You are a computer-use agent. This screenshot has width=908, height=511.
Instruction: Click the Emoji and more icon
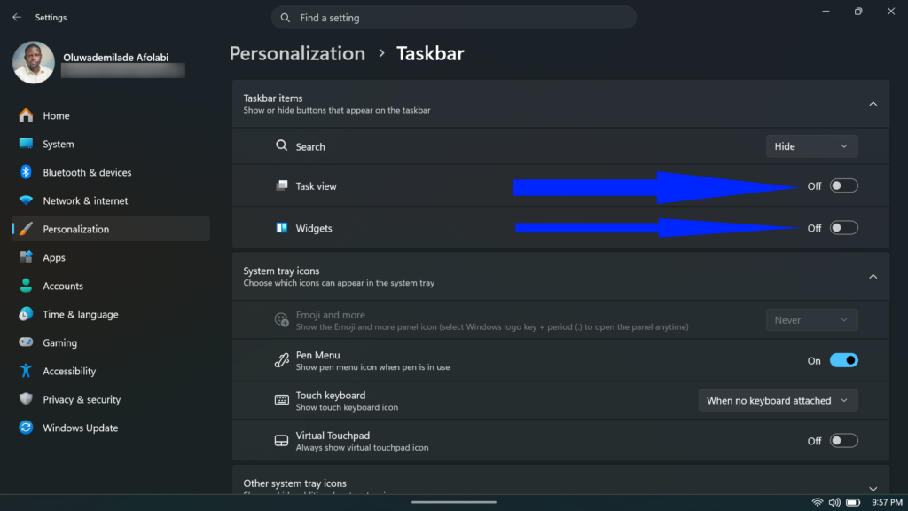pos(281,319)
